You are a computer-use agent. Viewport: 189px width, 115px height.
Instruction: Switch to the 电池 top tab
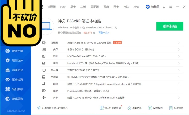pyautogui.click(x=126, y=7)
